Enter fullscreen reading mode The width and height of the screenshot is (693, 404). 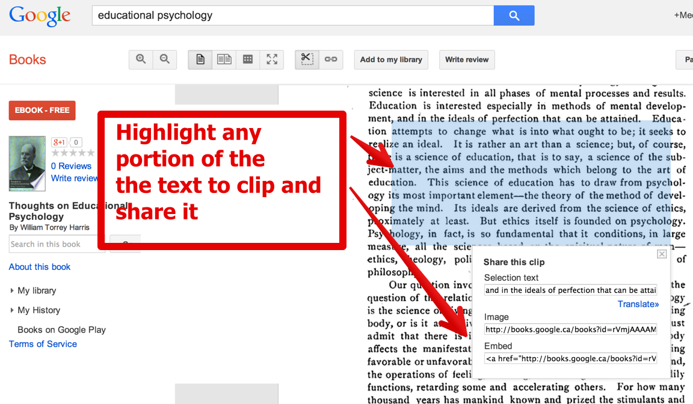coord(272,60)
